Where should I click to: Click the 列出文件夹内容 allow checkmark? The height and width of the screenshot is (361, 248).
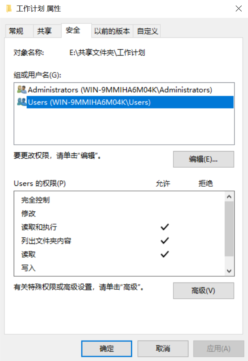click(165, 241)
